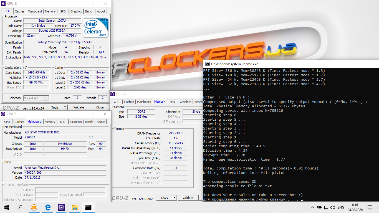
Task: Click Bus Speed 99.76 MHz value
Action: pos(36,83)
